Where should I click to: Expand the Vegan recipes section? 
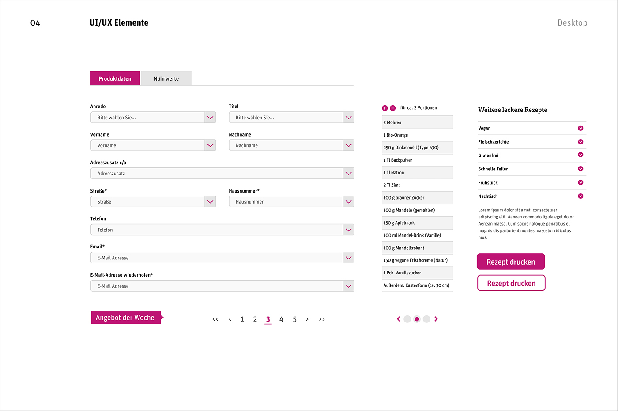point(532,128)
